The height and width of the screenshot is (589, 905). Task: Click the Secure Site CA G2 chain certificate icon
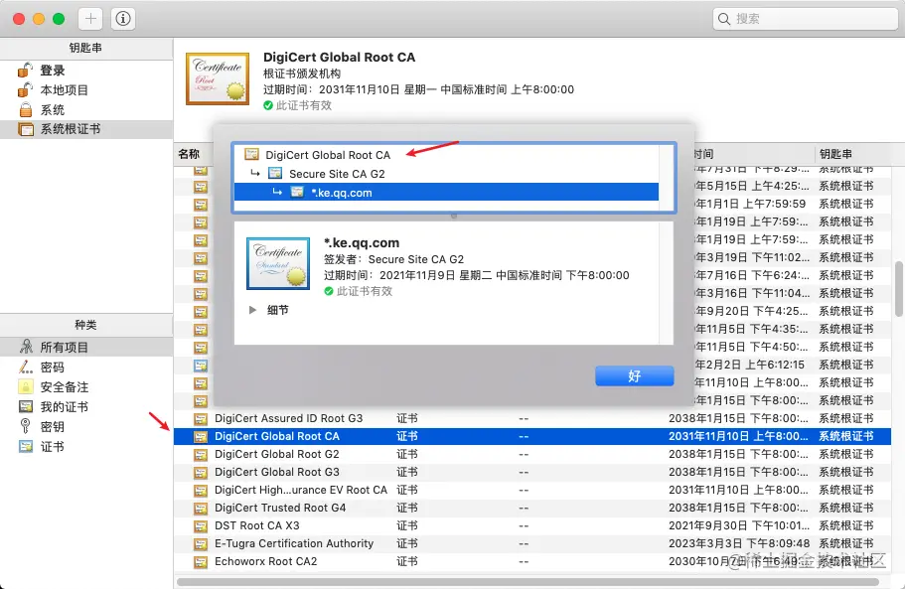(x=275, y=173)
